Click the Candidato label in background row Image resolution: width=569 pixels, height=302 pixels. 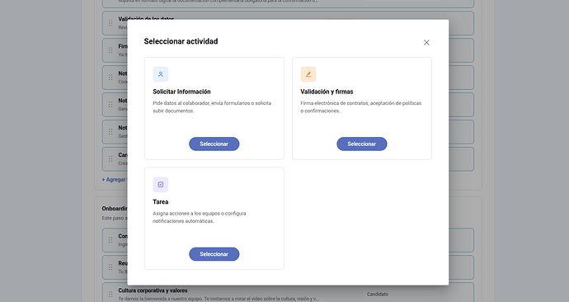click(x=378, y=294)
